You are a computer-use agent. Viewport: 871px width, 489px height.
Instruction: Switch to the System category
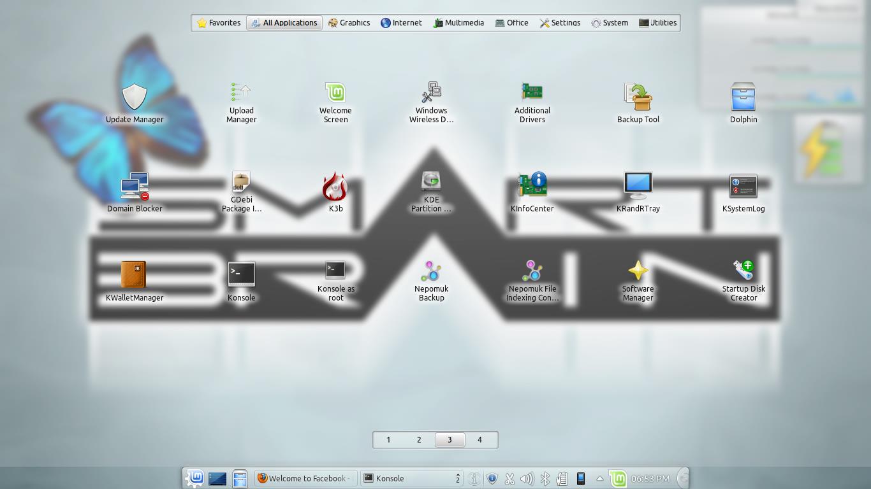pos(610,23)
